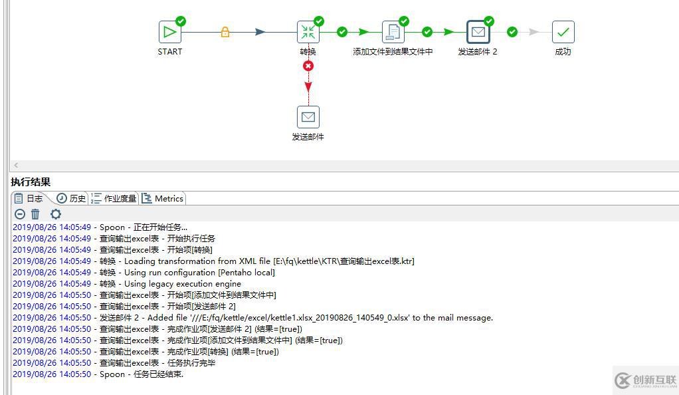Click the 成功 label text

[x=563, y=52]
